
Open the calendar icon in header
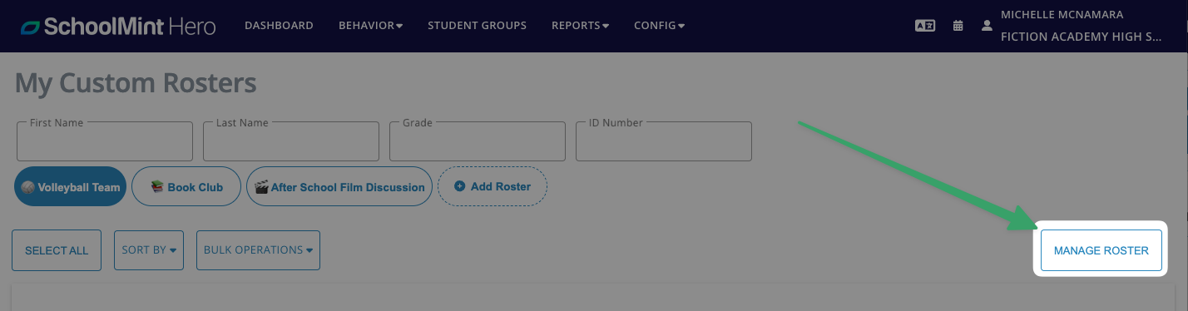pyautogui.click(x=958, y=26)
